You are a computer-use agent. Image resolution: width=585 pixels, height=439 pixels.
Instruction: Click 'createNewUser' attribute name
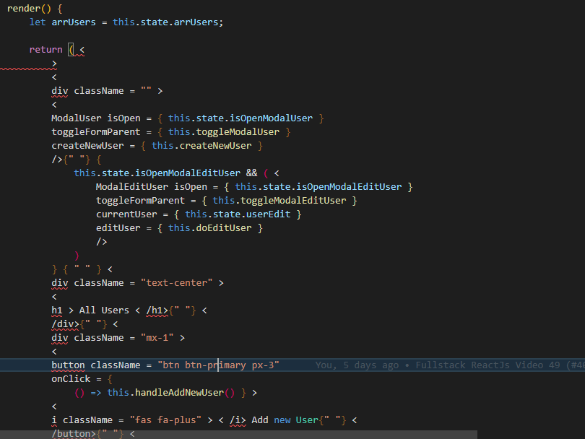click(87, 145)
